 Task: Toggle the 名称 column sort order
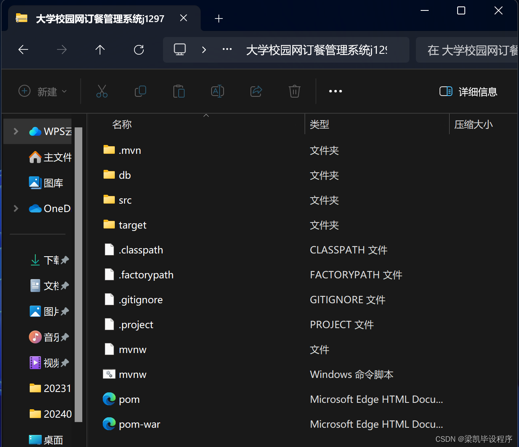122,124
